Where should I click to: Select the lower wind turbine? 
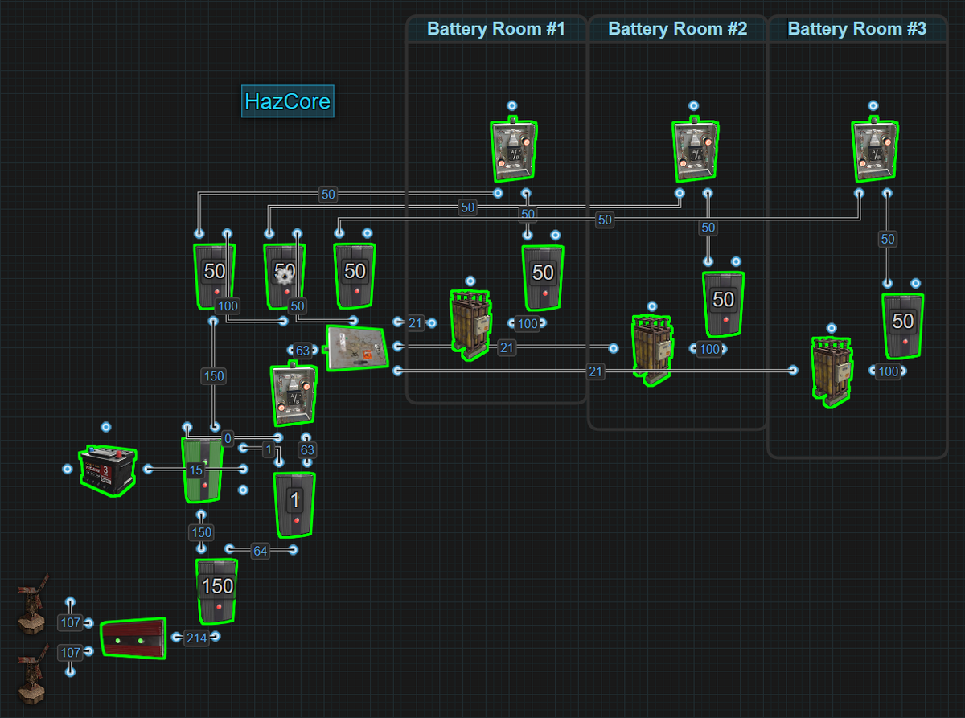34,674
